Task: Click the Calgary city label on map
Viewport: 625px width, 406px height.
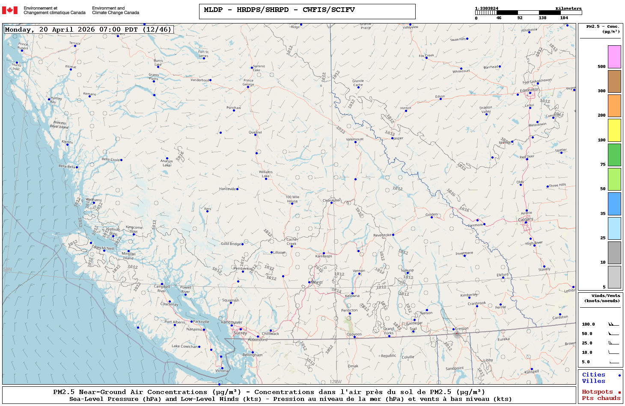Action: coord(526,219)
